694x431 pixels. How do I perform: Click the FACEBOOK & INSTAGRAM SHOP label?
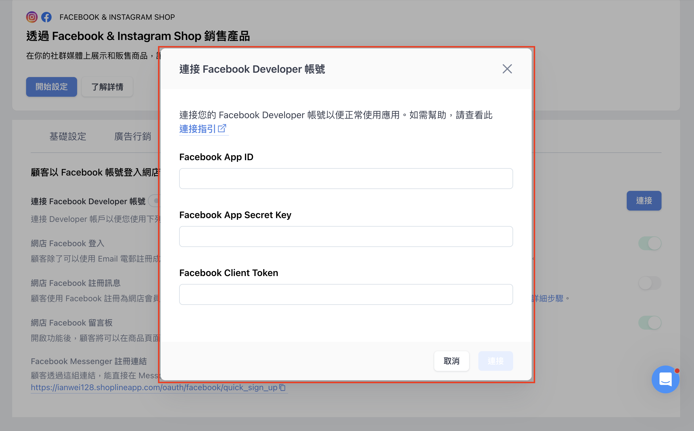pos(117,17)
